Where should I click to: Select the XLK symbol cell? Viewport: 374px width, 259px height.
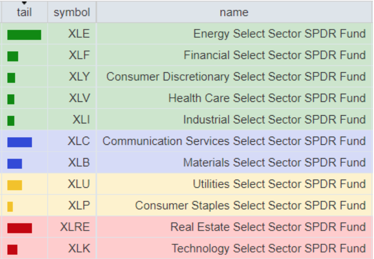79,249
